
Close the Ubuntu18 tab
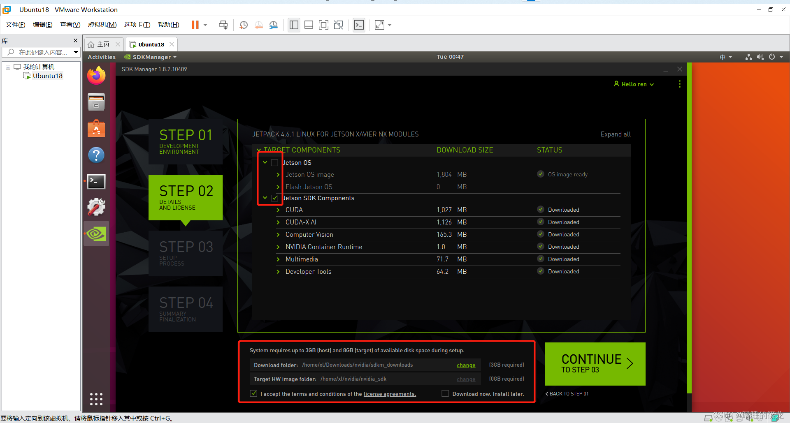(x=172, y=44)
